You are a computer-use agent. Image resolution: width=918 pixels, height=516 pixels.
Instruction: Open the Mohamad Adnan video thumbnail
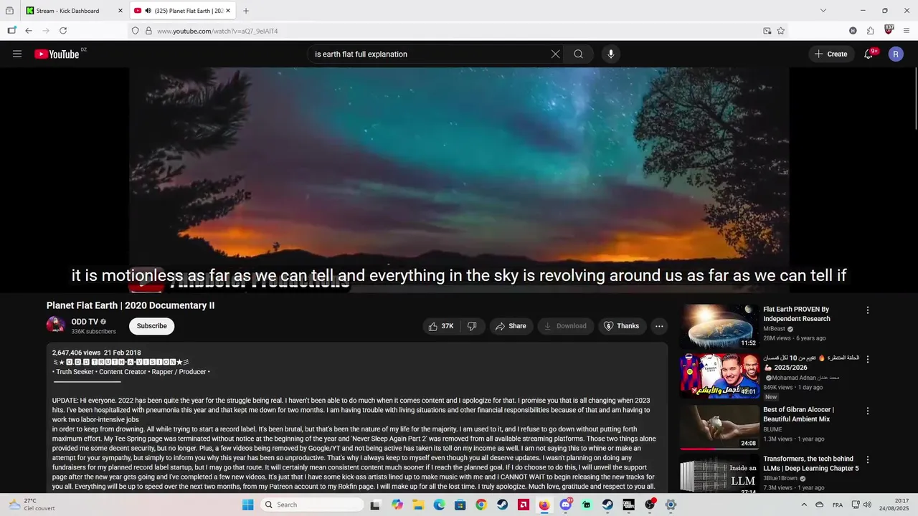click(x=720, y=376)
